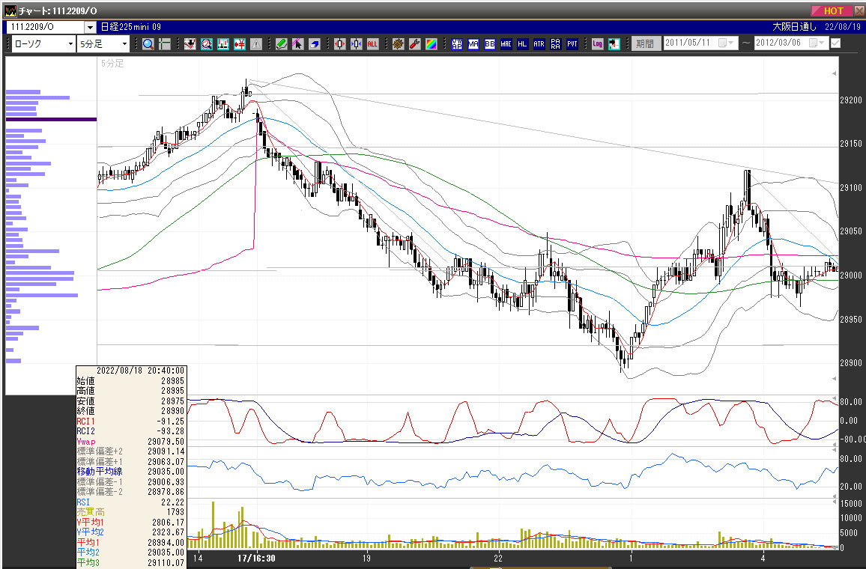Click the 移動平均線 row in data panel

(131, 472)
